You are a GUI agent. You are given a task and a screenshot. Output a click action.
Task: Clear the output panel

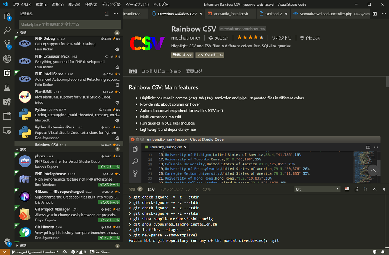[347, 189]
